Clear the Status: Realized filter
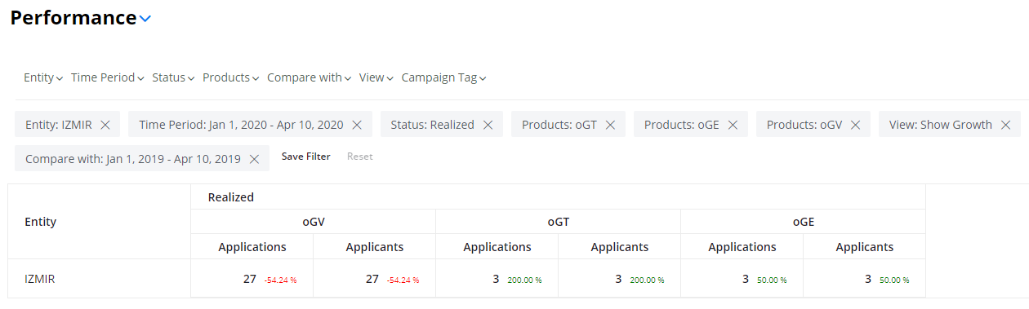 pyautogui.click(x=488, y=125)
